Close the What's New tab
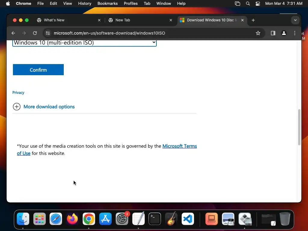This screenshot has height=231, width=308. click(x=99, y=20)
